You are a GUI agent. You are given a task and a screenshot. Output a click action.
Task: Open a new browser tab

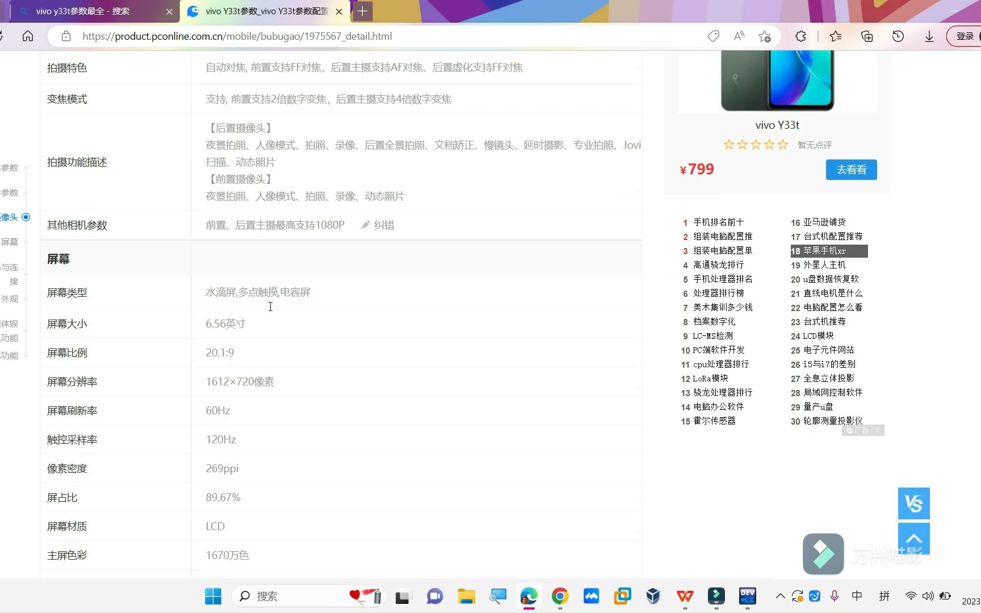(x=362, y=11)
